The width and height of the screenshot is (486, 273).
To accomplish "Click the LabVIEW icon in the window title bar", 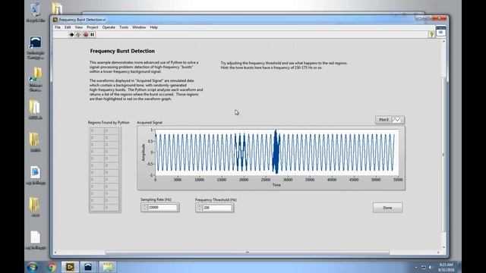I will click(x=55, y=20).
